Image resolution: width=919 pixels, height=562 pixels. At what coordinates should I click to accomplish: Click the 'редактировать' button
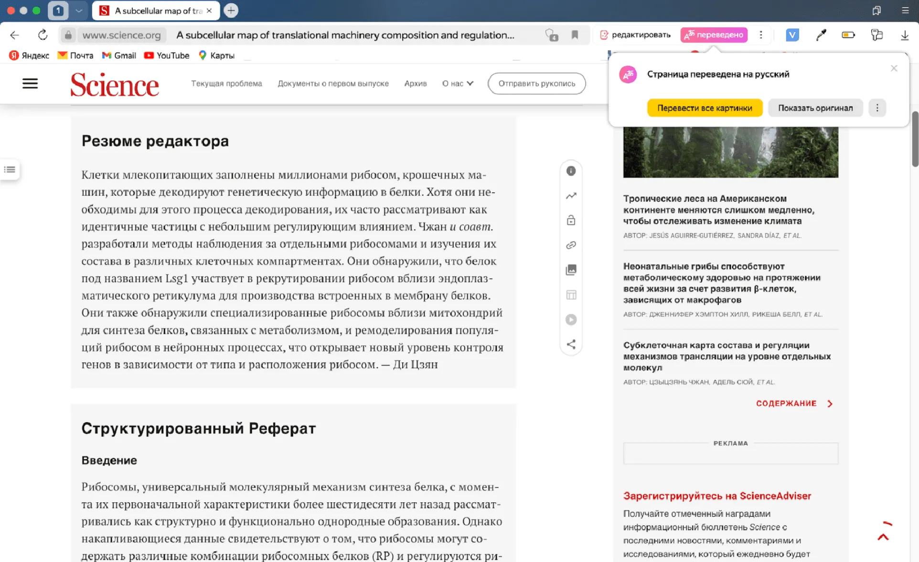635,35
